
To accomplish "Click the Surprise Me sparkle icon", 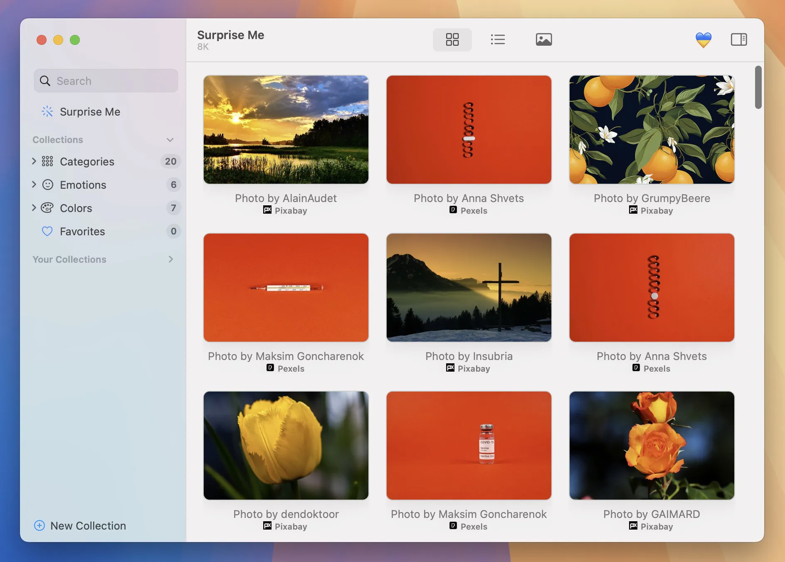I will pos(47,111).
